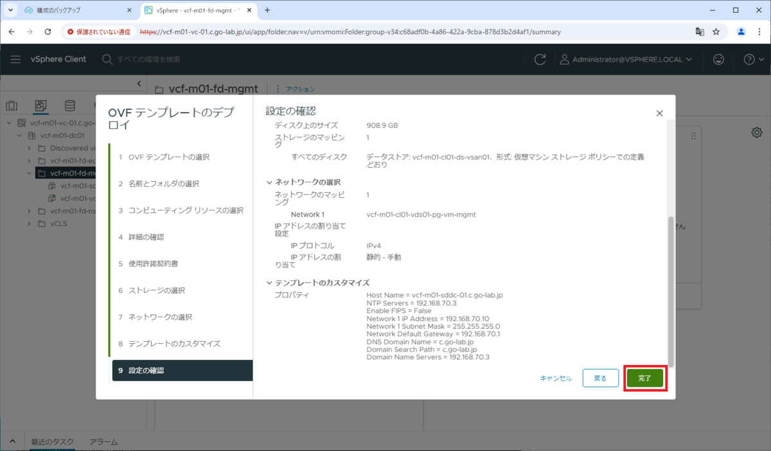
Task: Close the OVF deploy dialog with X
Action: (659, 113)
